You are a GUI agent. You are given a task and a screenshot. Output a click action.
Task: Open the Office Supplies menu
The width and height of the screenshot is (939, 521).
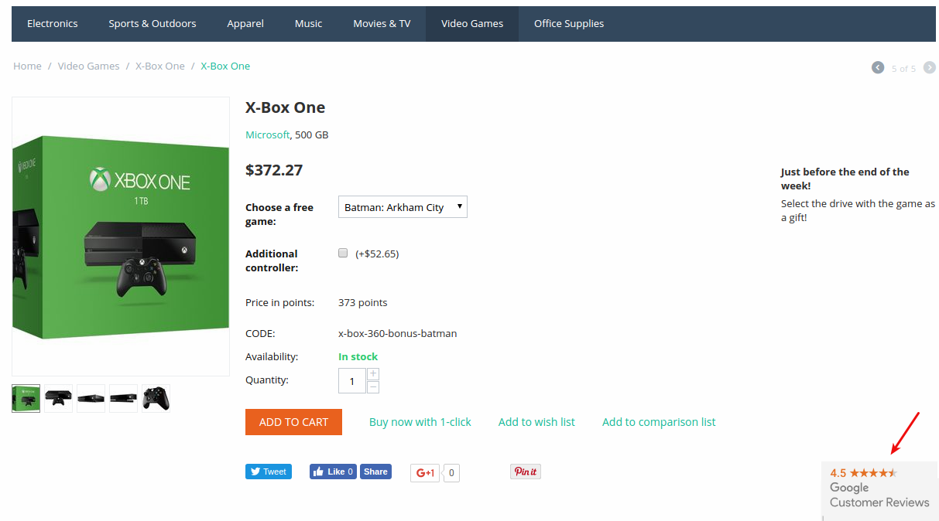[x=569, y=24]
